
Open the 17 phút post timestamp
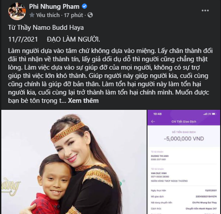point(74,15)
